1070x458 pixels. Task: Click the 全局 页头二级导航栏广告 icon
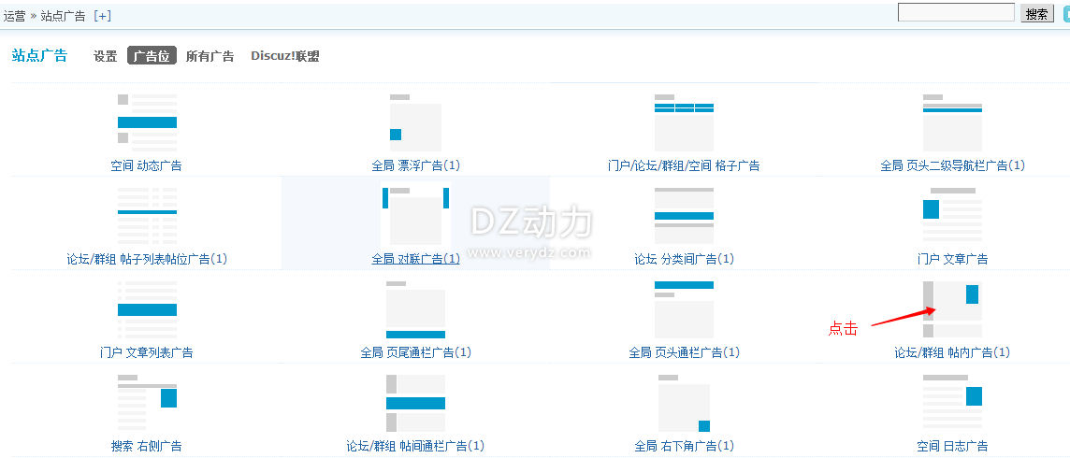(x=952, y=122)
